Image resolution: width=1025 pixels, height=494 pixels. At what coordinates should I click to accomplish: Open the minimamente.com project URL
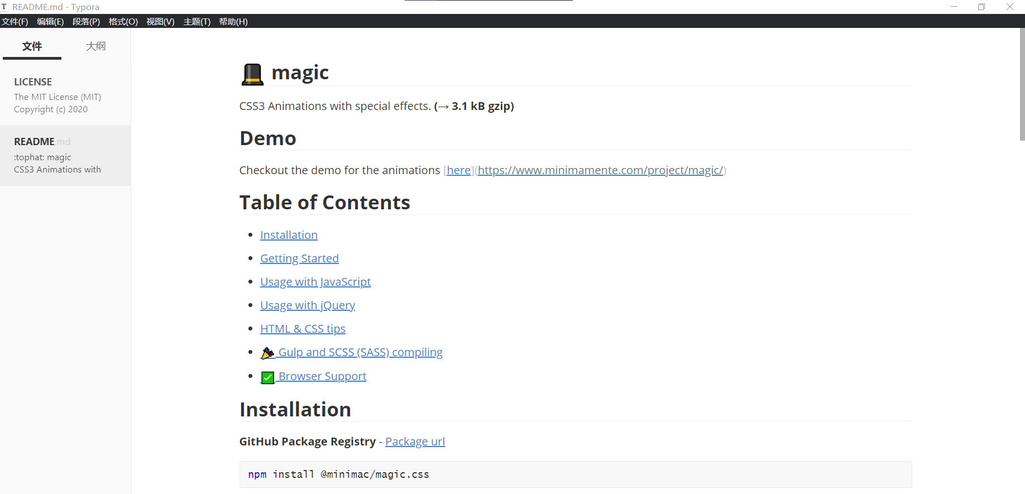[x=600, y=170]
